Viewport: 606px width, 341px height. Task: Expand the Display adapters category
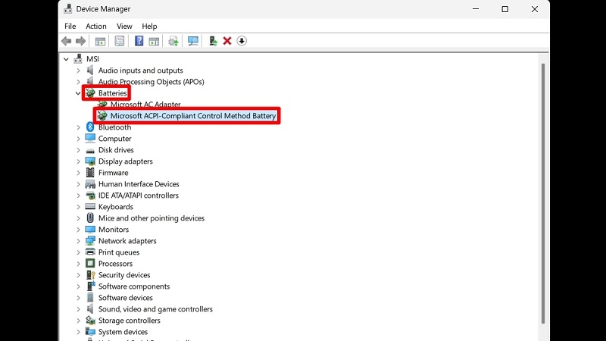[x=78, y=161]
